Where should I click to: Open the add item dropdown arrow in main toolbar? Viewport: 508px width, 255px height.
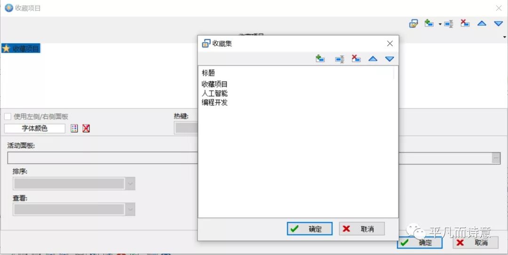point(439,24)
